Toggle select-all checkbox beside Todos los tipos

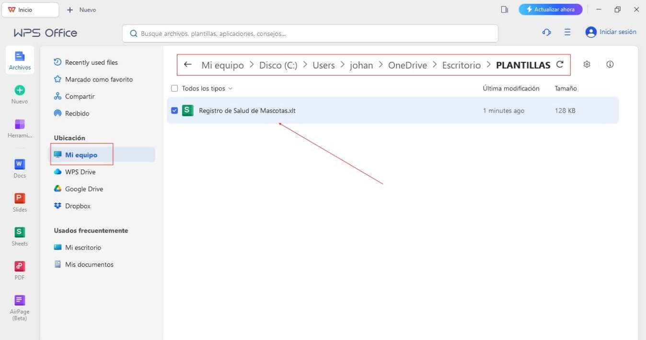(x=174, y=89)
